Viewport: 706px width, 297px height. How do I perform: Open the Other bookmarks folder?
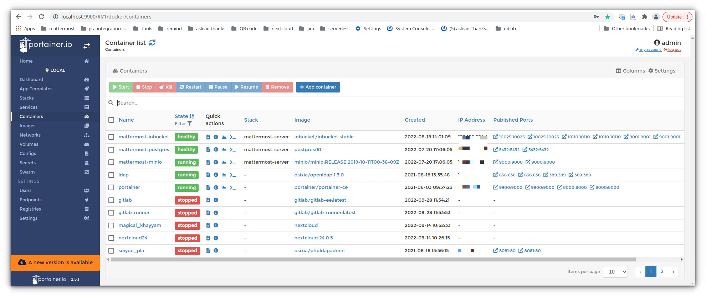[x=626, y=28]
